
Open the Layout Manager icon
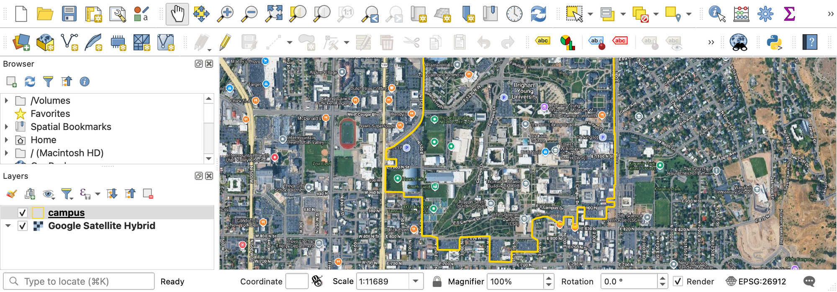pos(118,14)
